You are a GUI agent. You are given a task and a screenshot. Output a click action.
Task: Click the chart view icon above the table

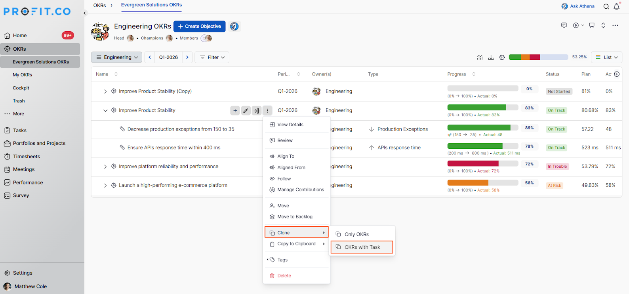click(480, 57)
